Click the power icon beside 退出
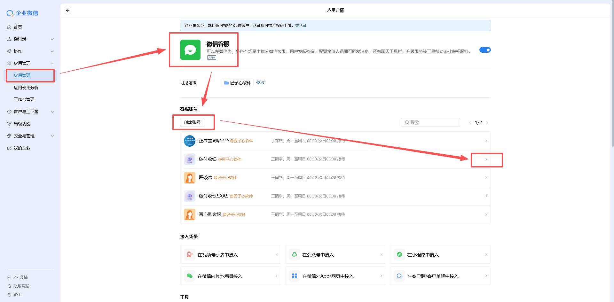 pyautogui.click(x=9, y=295)
